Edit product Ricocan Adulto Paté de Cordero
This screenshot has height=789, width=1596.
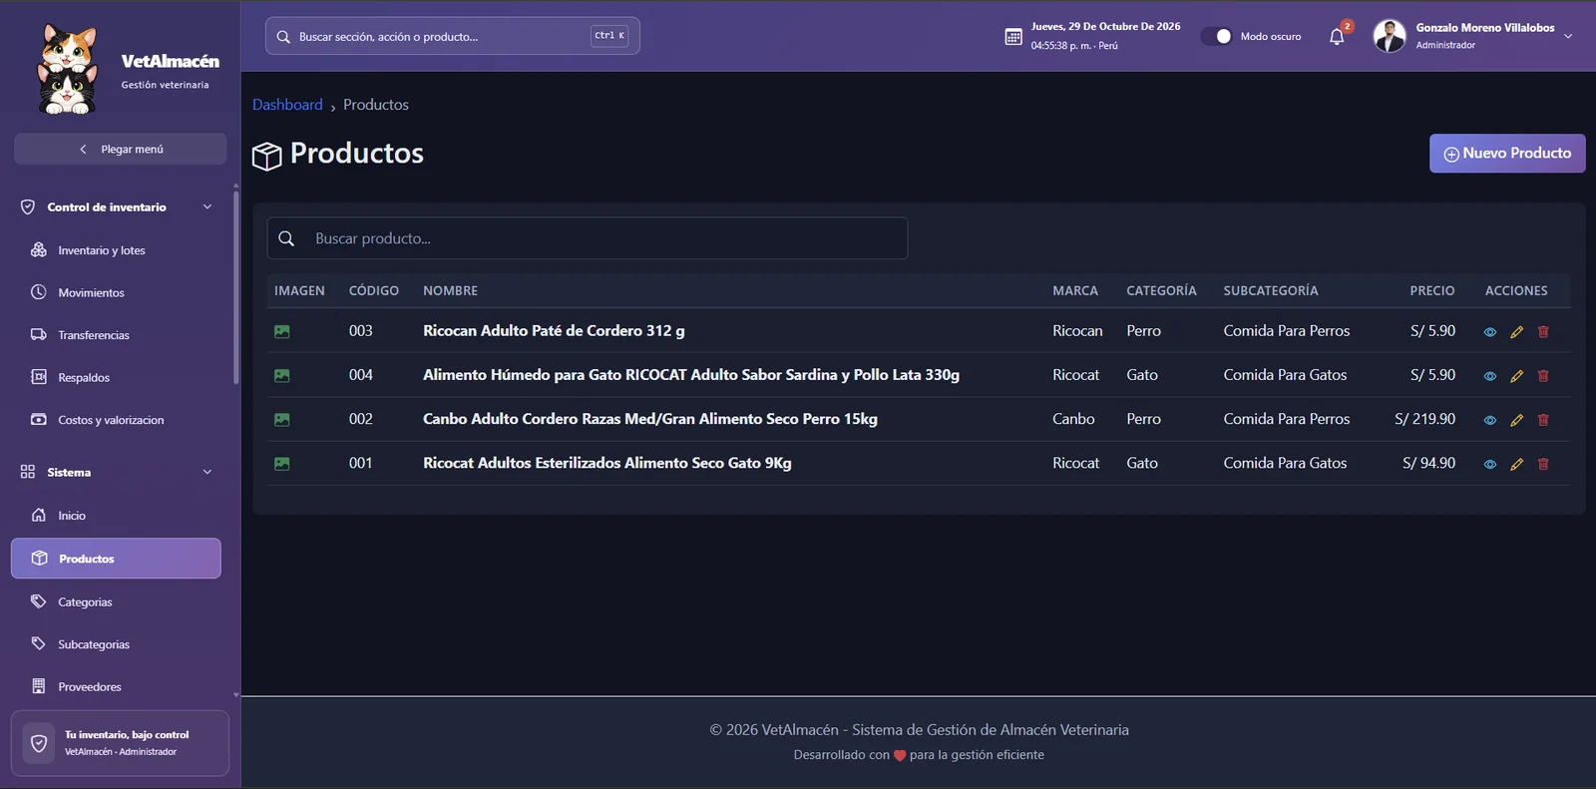[1516, 332]
